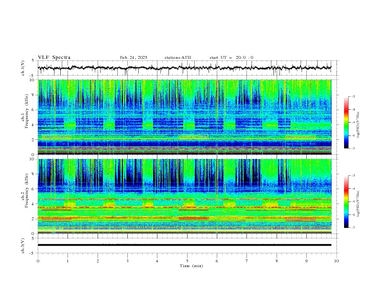
Task: Click inside the ch.2 spectrogram panel
Action: pyautogui.click(x=184, y=196)
